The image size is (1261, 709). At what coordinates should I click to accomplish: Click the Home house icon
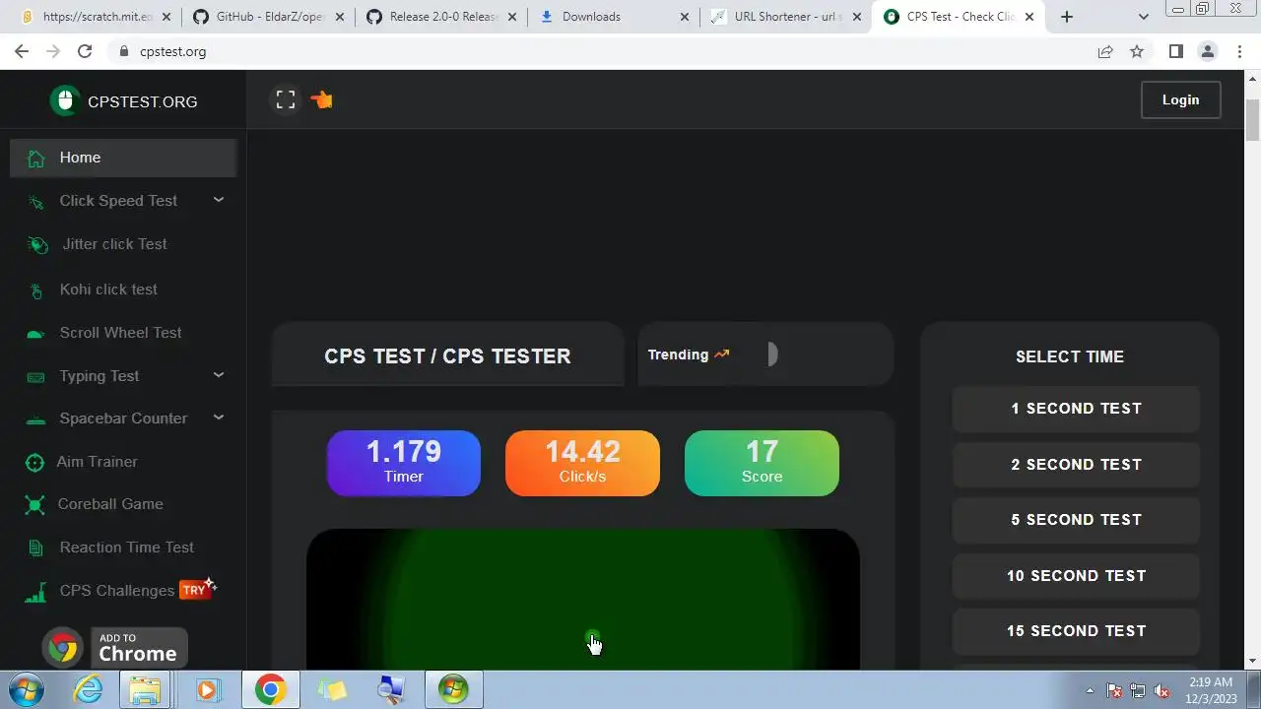(x=36, y=159)
